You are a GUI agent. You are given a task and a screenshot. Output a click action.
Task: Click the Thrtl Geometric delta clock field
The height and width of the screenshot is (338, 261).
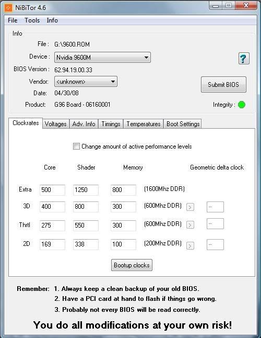(215, 224)
